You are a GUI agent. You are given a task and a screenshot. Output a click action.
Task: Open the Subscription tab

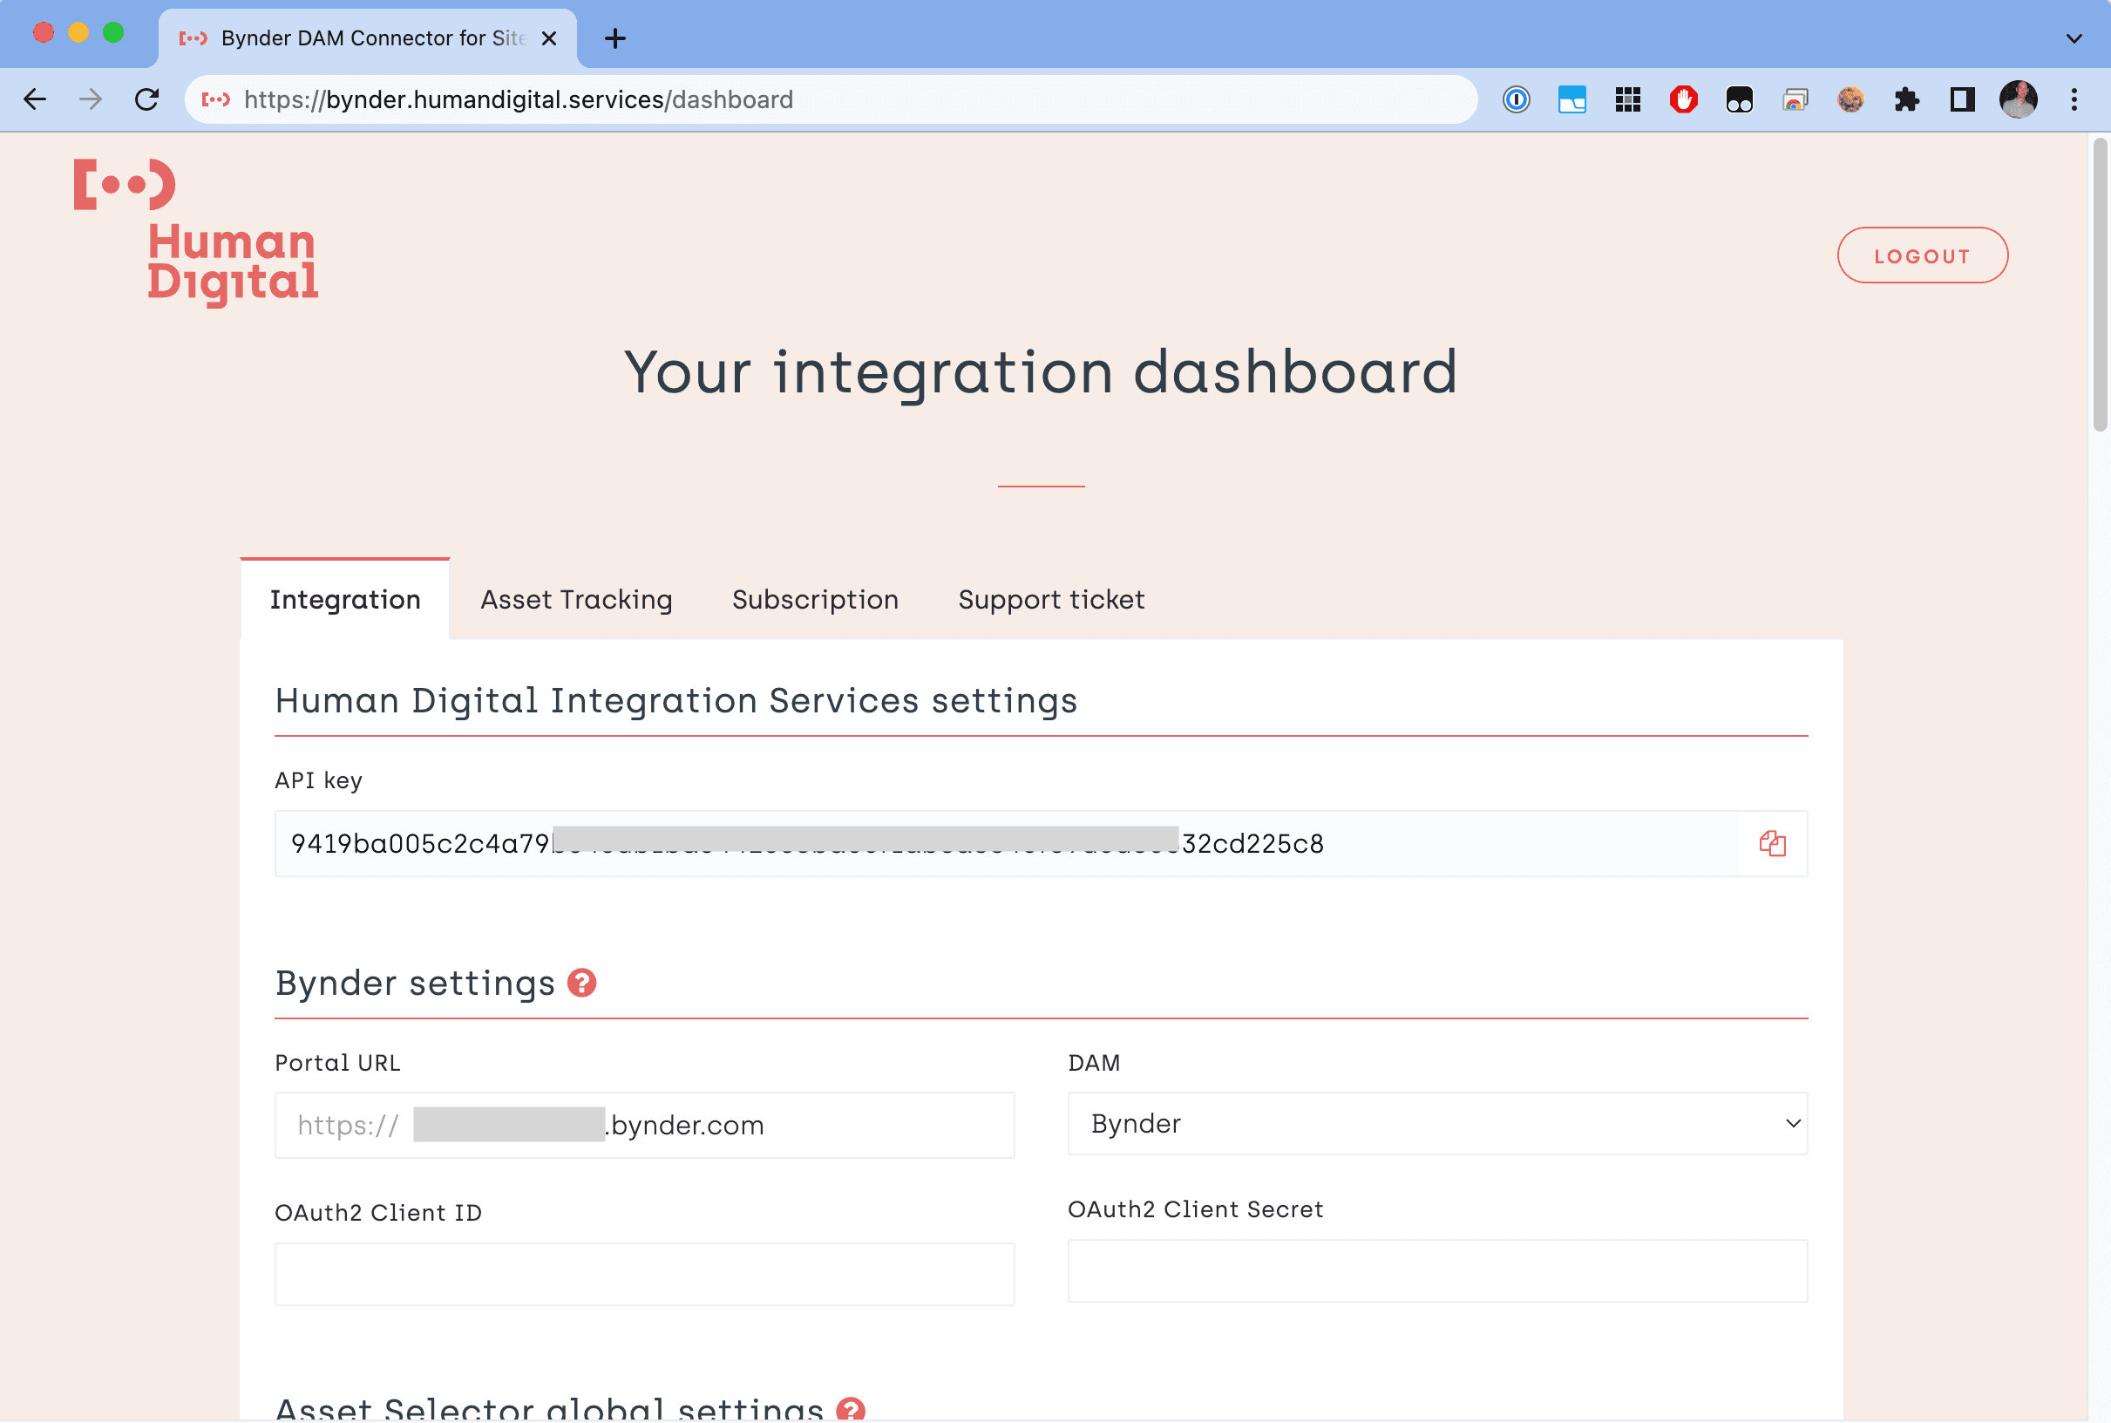point(815,600)
